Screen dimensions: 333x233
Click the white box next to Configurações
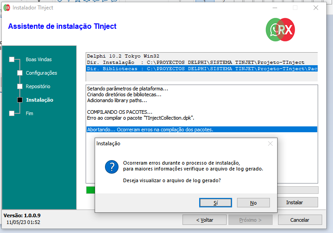tap(20, 73)
